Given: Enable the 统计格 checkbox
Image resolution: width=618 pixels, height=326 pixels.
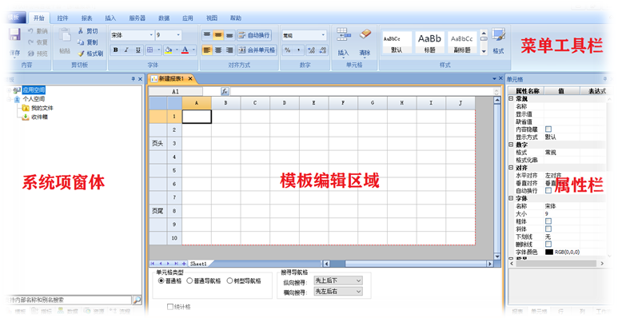Looking at the screenshot, I should tap(169, 306).
